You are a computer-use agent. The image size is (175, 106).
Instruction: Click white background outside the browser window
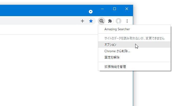(154, 89)
